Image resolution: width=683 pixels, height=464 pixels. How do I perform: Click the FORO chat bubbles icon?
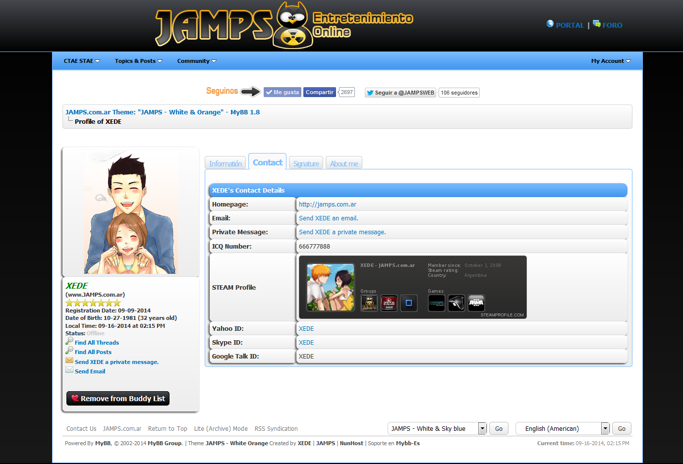(596, 24)
